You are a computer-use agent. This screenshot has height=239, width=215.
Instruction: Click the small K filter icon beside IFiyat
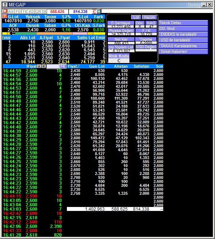pyautogui.click(x=44, y=66)
